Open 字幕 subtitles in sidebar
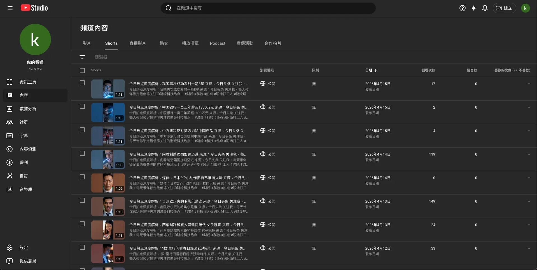The height and width of the screenshot is (270, 537). [x=35, y=136]
